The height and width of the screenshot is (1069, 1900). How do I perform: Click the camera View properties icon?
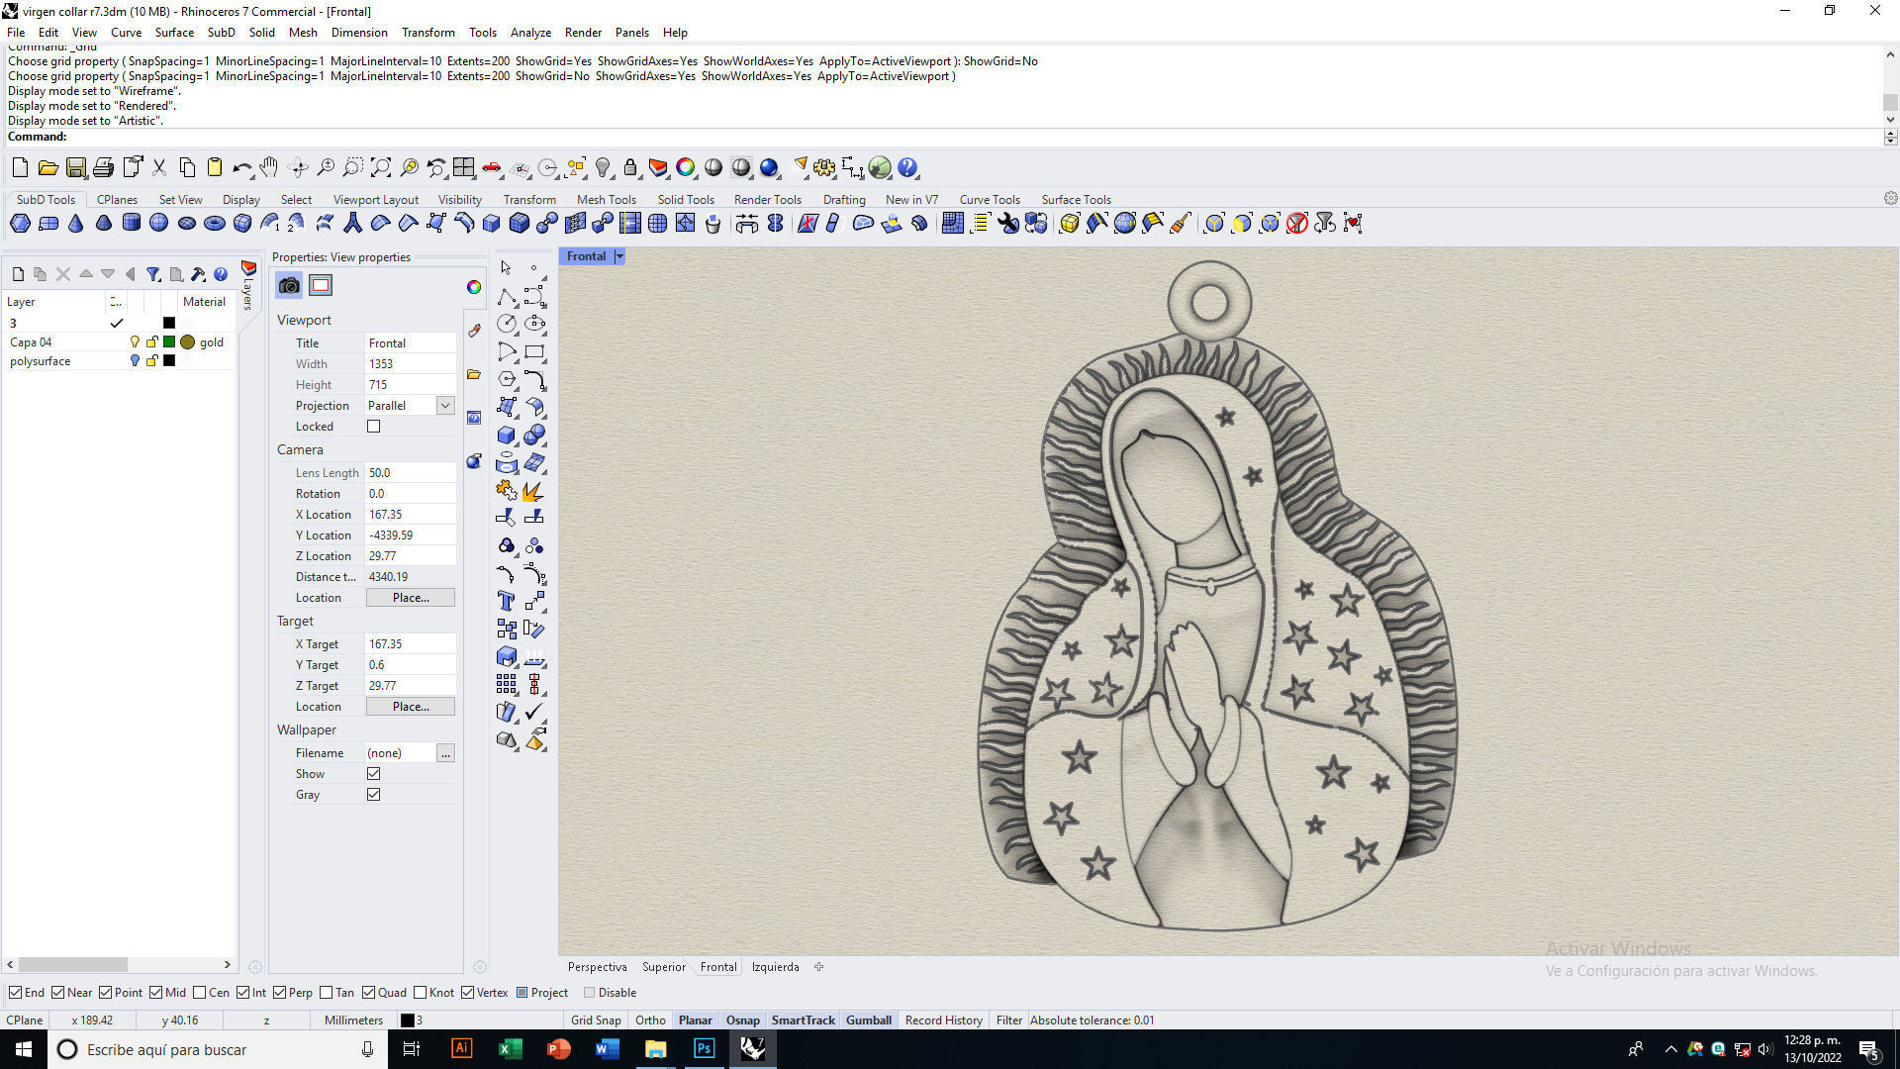click(x=289, y=286)
